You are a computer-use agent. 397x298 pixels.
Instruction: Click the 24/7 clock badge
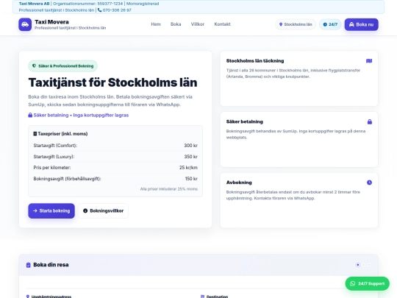[x=330, y=24]
